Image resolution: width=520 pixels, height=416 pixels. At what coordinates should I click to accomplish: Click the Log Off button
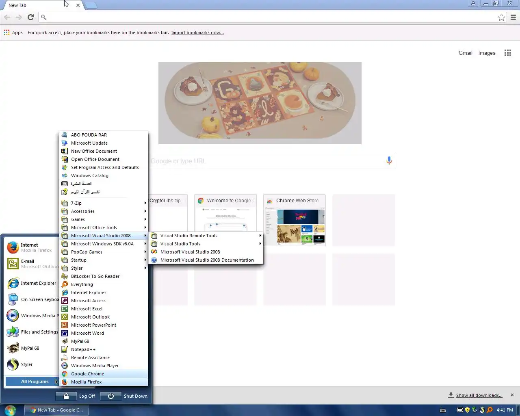tap(76, 396)
